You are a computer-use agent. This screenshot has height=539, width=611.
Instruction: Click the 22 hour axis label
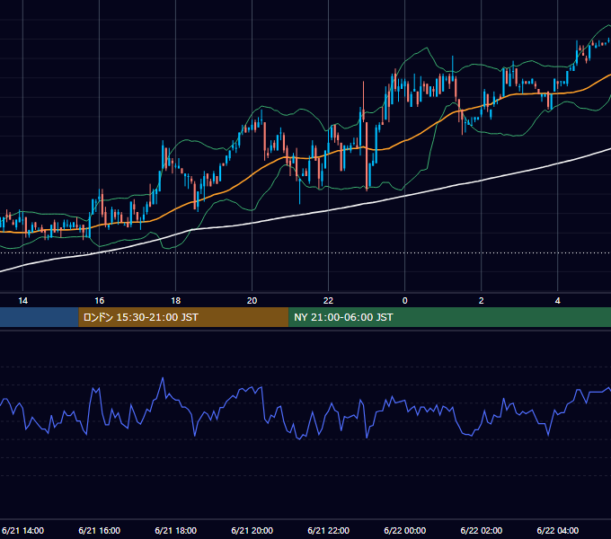pos(329,301)
